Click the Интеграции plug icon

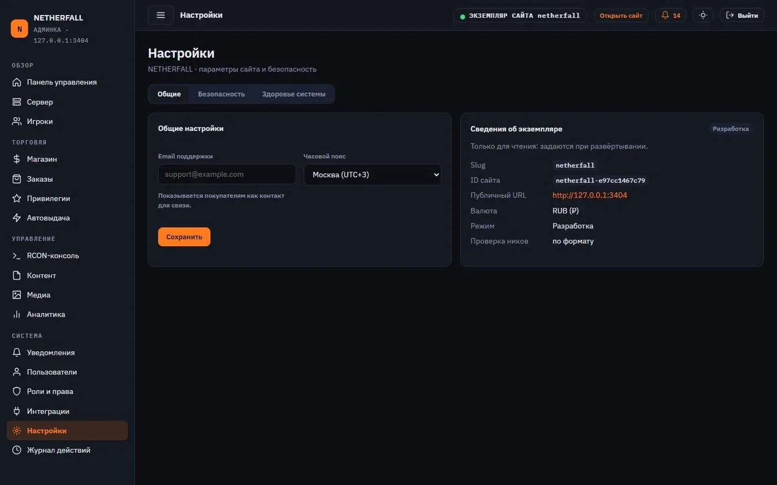pos(17,411)
